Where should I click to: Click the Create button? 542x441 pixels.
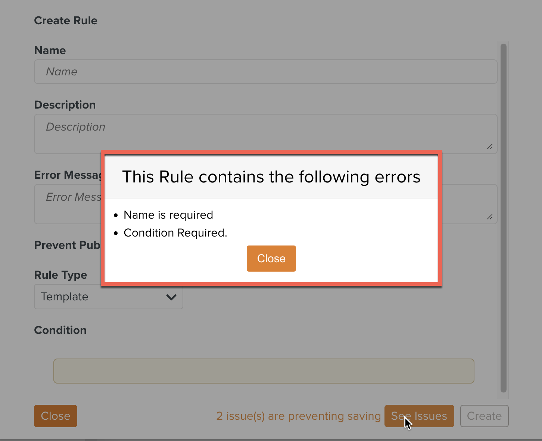click(x=484, y=416)
